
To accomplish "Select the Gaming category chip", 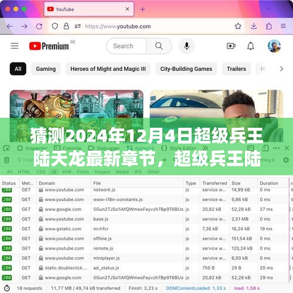I will (46, 69).
